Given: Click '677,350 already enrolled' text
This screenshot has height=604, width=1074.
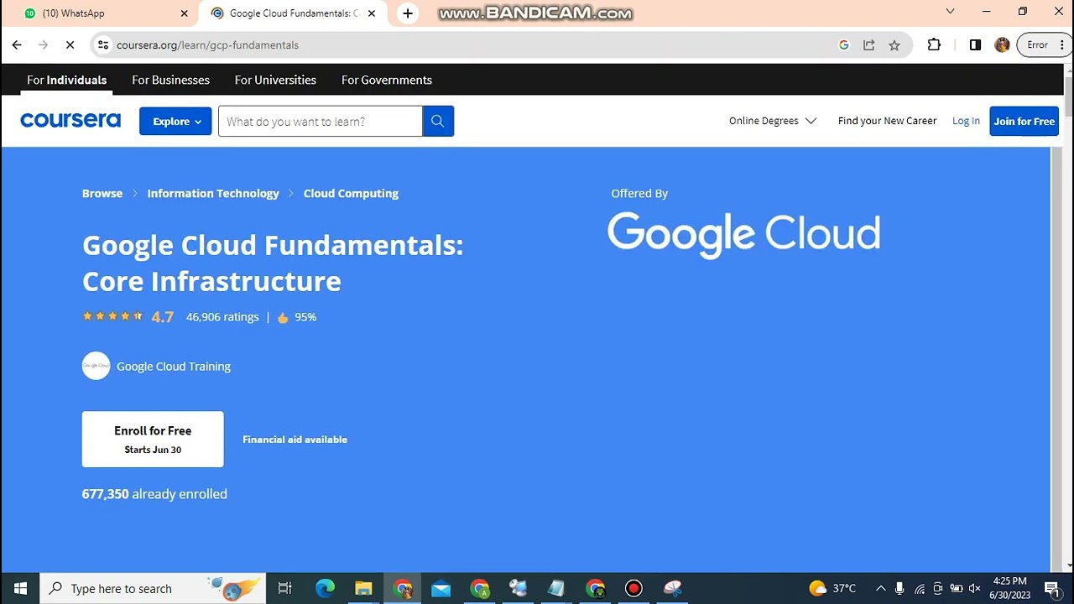Looking at the screenshot, I should point(154,494).
